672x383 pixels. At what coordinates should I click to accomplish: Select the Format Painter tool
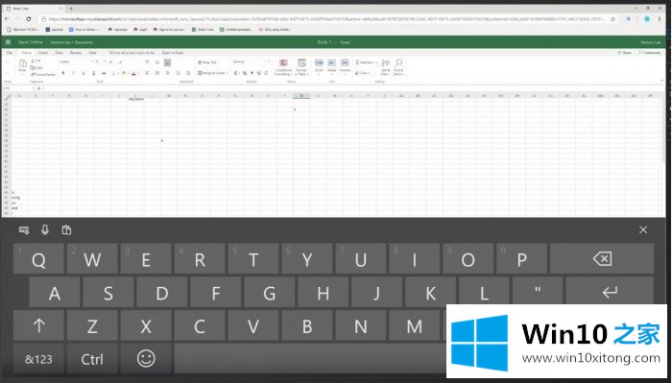pos(43,74)
